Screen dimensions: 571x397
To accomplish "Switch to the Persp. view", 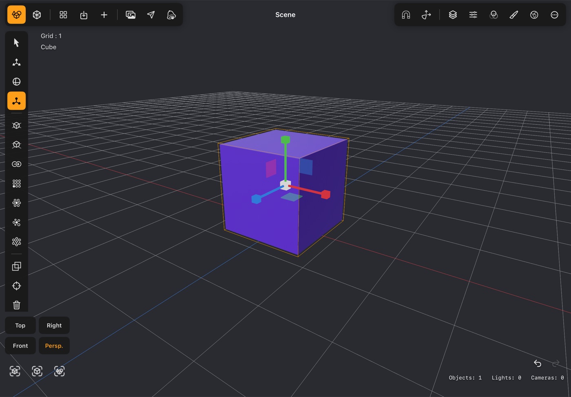I will 54,346.
